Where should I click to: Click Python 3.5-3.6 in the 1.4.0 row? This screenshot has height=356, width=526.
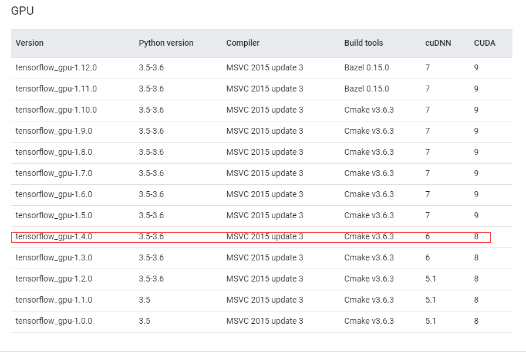151,237
